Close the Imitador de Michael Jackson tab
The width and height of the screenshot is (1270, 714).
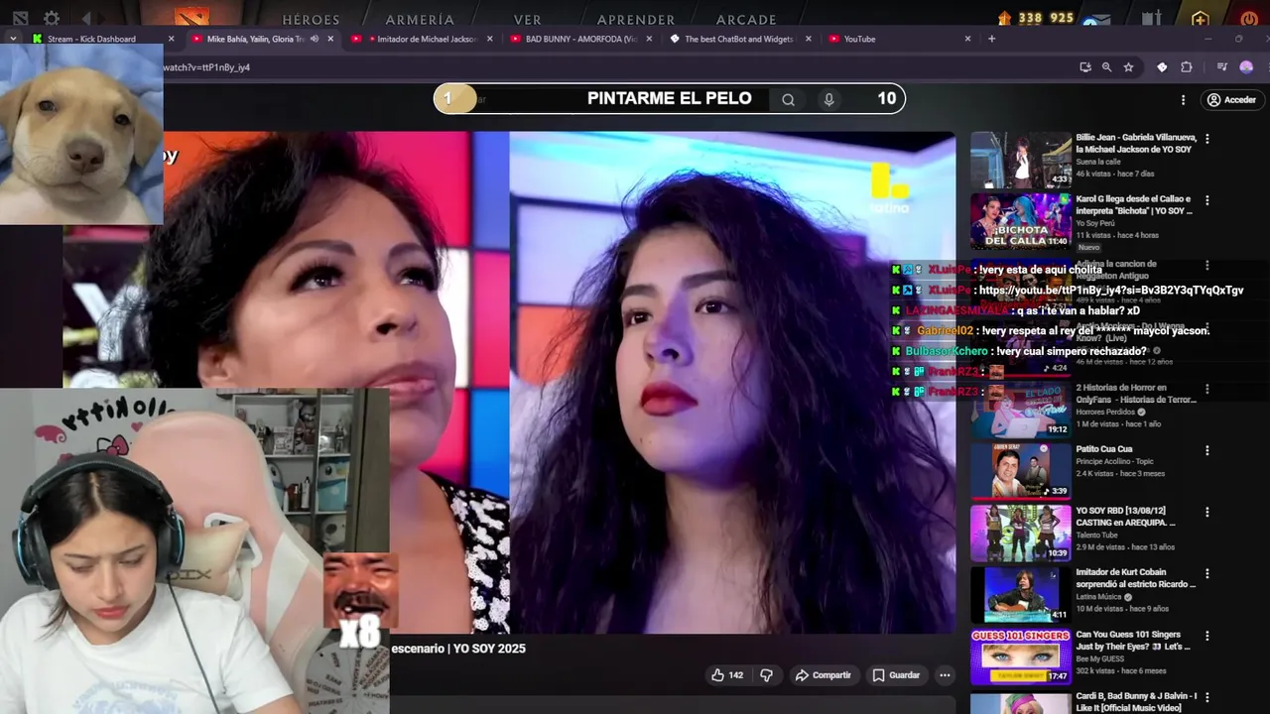pos(490,39)
